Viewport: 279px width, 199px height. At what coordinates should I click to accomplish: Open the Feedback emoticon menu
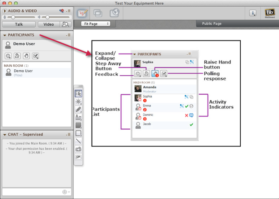[x=8, y=56]
